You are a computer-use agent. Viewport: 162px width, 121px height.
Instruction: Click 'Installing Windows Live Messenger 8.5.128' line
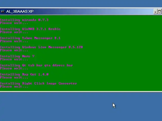click(41, 47)
